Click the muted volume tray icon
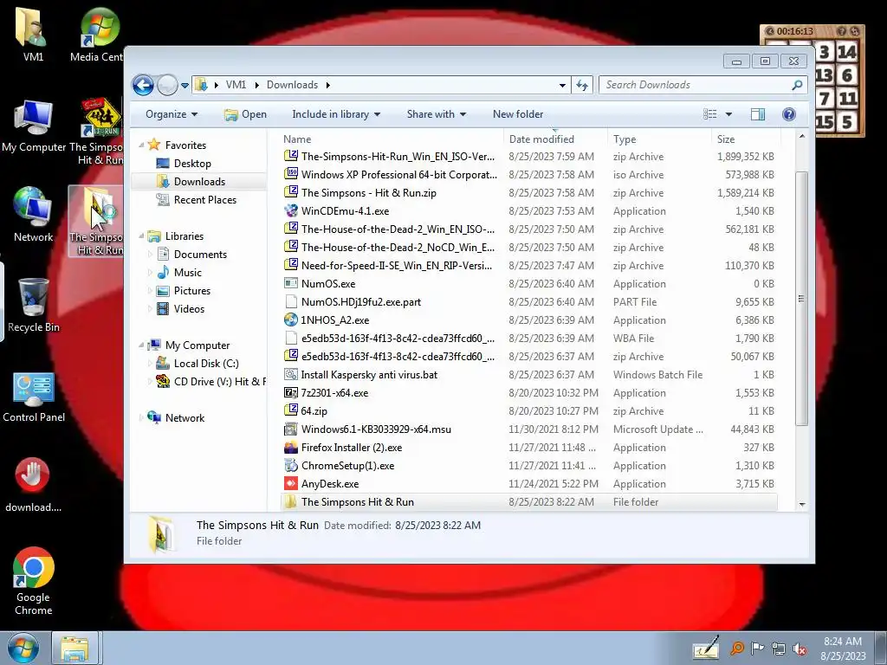 pos(800,649)
